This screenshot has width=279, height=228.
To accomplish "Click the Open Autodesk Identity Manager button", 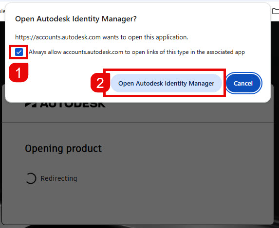I will (166, 83).
